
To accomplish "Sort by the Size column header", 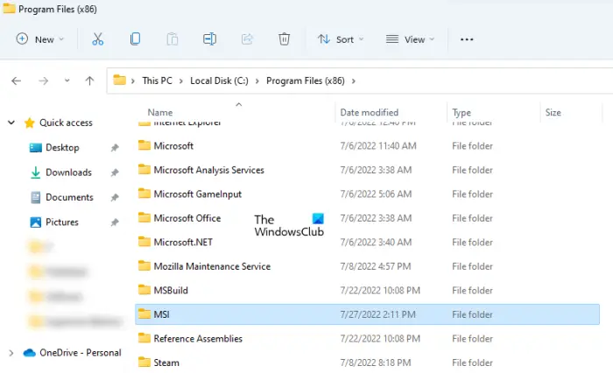I will [553, 113].
